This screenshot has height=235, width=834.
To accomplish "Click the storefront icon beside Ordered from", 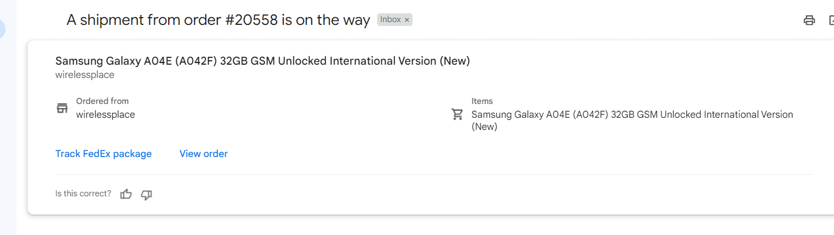I will (62, 108).
